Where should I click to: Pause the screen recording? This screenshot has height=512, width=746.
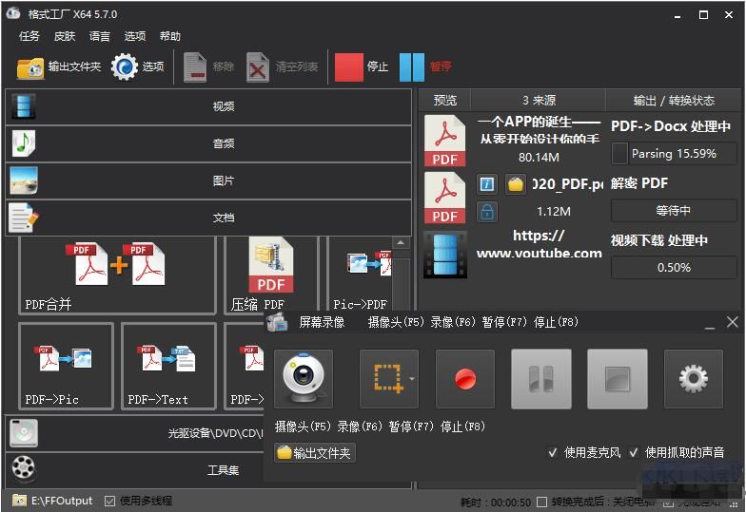point(540,379)
